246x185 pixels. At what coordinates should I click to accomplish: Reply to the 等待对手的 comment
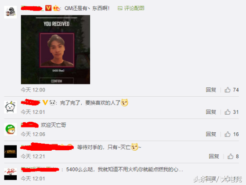point(214,156)
